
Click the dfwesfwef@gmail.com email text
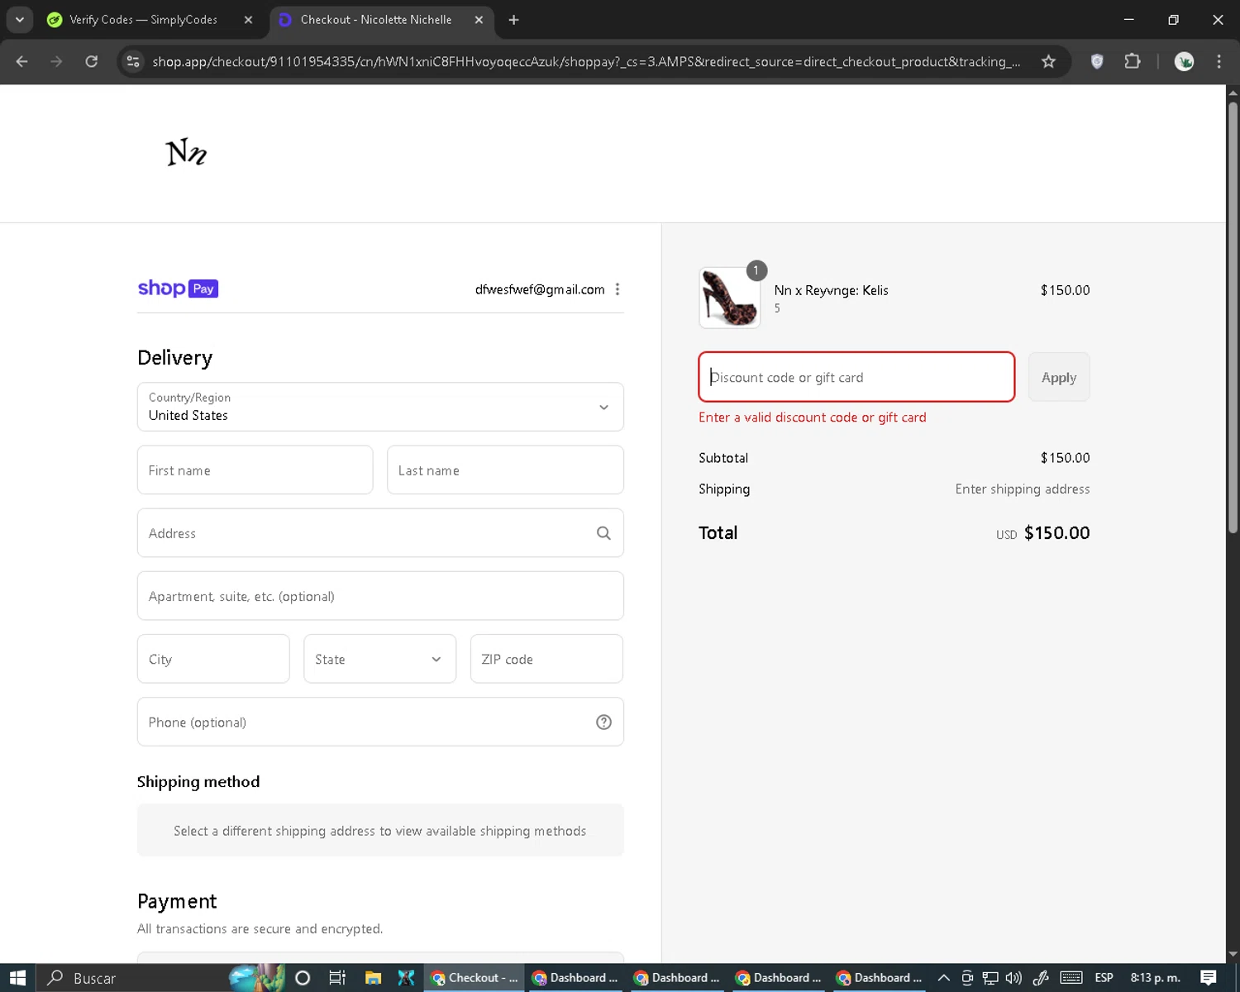click(x=540, y=289)
